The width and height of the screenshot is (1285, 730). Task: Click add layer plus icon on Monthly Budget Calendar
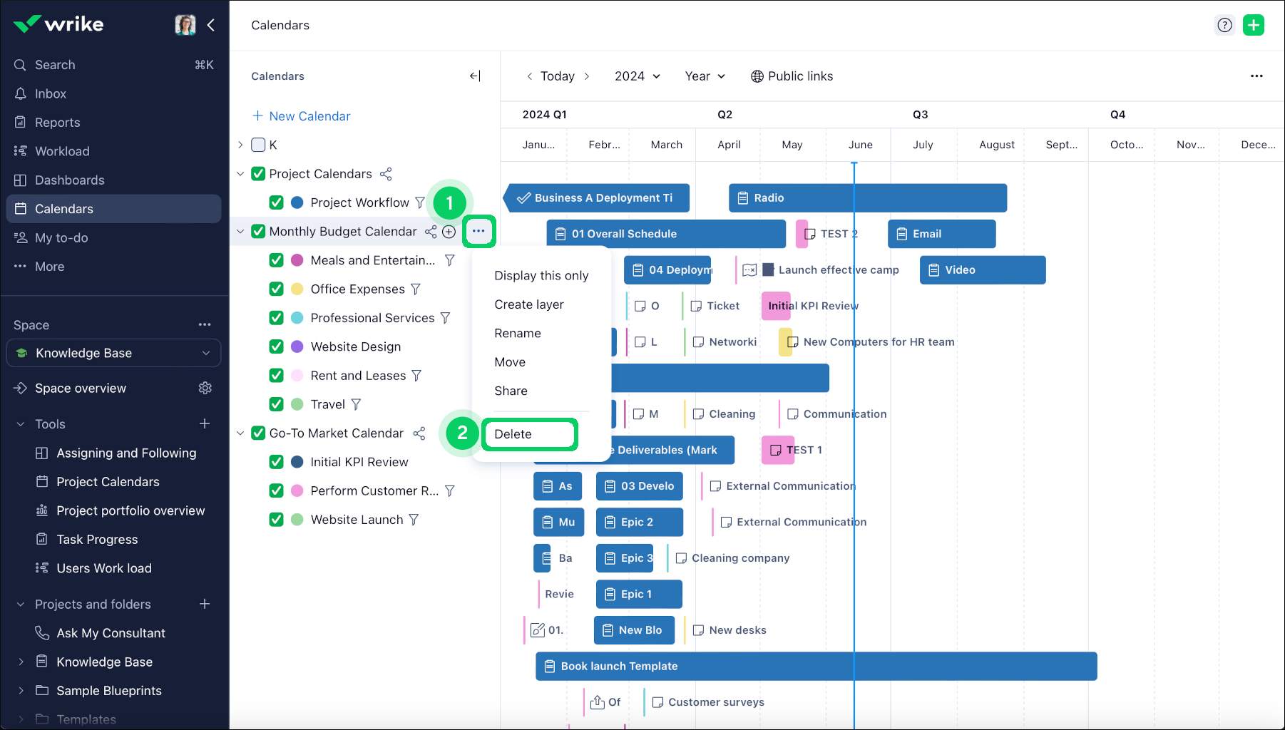[449, 232]
